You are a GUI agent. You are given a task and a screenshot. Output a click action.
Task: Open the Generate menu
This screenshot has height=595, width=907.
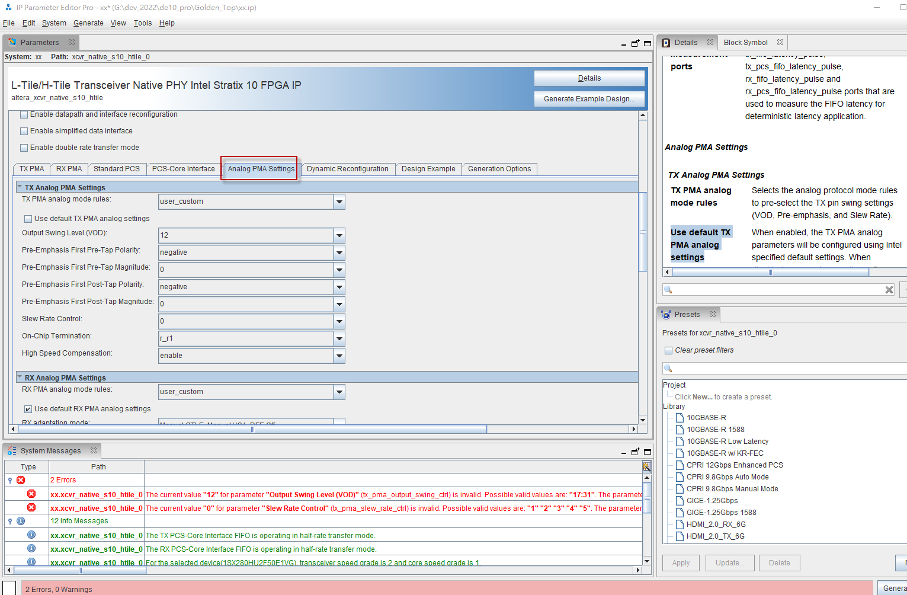(88, 23)
